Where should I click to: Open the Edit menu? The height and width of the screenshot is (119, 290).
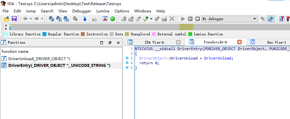coord(17,11)
